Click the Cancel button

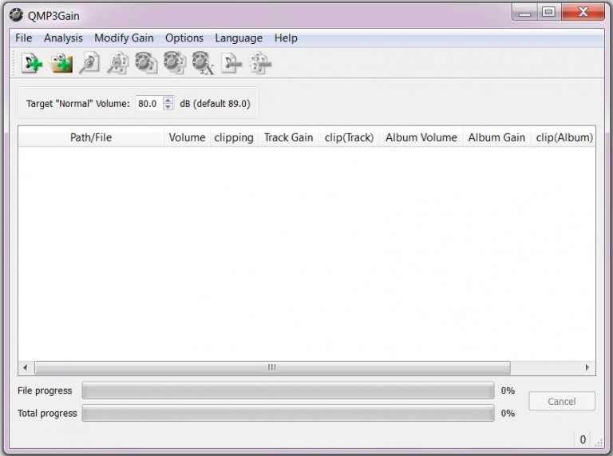(562, 401)
